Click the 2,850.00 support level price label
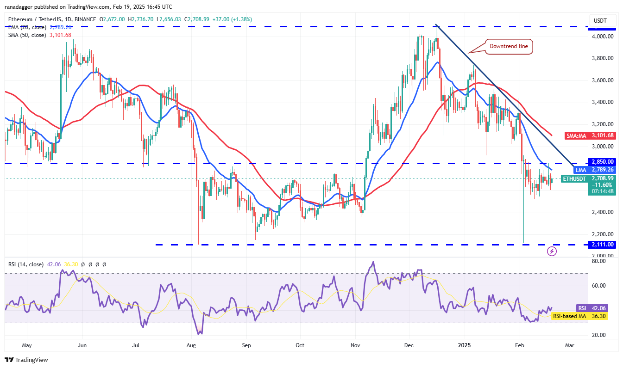 pyautogui.click(x=602, y=162)
